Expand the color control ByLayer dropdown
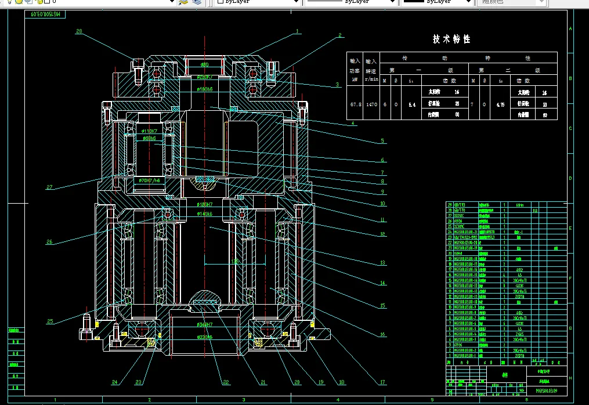Image resolution: width=589 pixels, height=405 pixels. click(x=297, y=2)
